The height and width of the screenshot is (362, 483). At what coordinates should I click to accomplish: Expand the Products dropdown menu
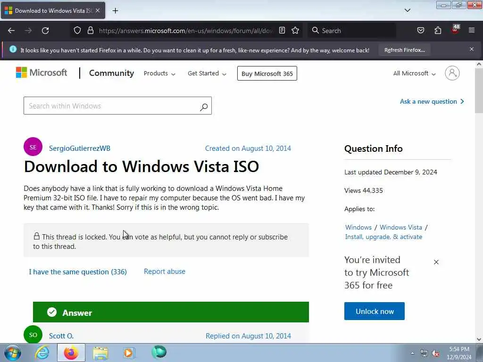pos(159,73)
